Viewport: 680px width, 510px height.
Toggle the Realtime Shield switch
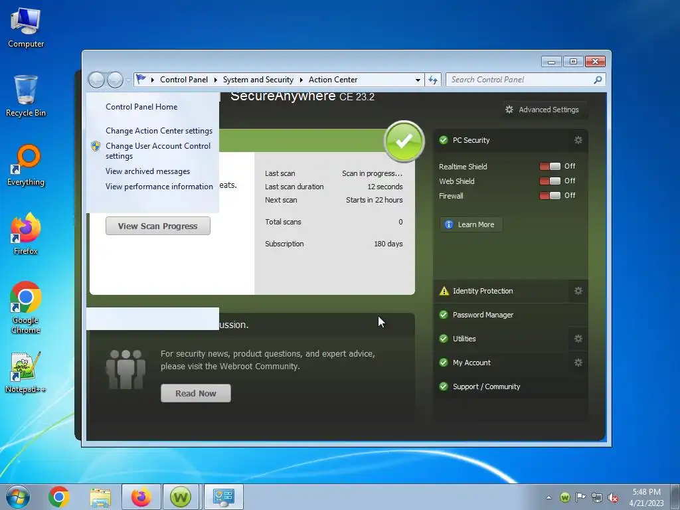pos(550,167)
